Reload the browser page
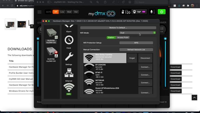Viewport: 200px width, 113px height. [x=12, y=6]
